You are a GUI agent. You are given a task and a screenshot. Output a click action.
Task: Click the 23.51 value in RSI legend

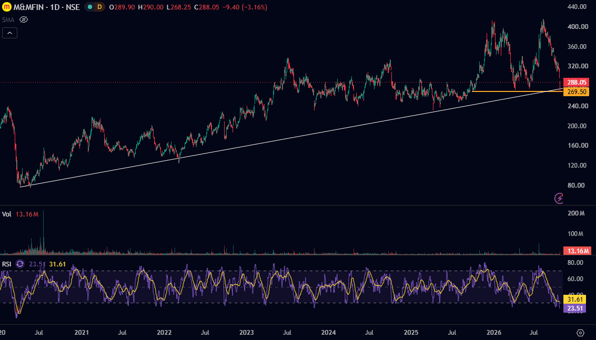coord(37,264)
